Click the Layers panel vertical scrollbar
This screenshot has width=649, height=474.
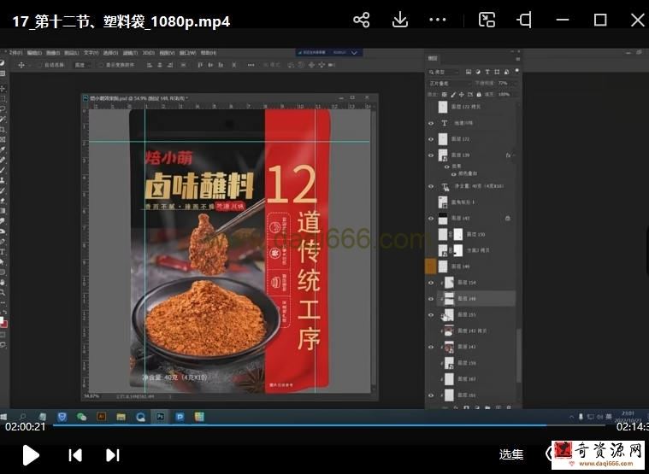pyautogui.click(x=519, y=355)
